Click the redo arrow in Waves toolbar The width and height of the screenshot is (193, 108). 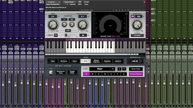[x=56, y=10]
